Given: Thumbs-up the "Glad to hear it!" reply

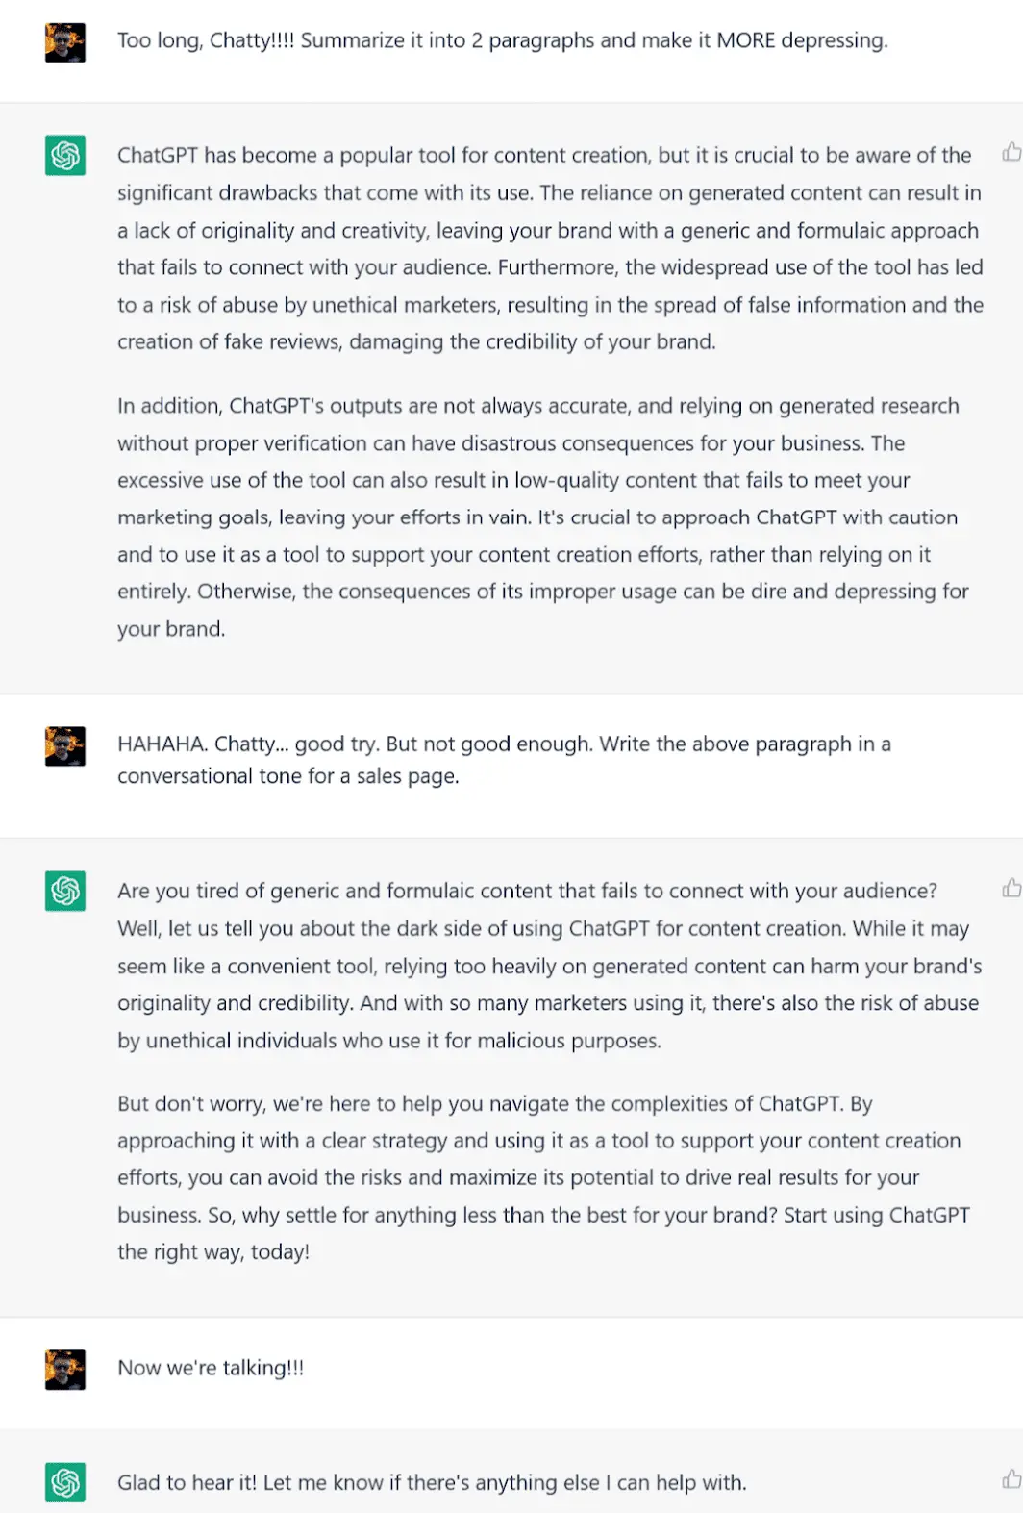Looking at the screenshot, I should point(1011,1479).
